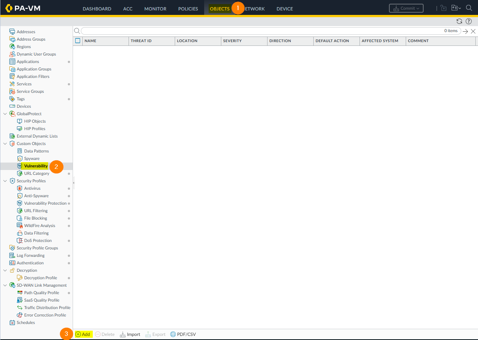Image resolution: width=478 pixels, height=340 pixels.
Task: Click the URL Category icon
Action: point(20,173)
